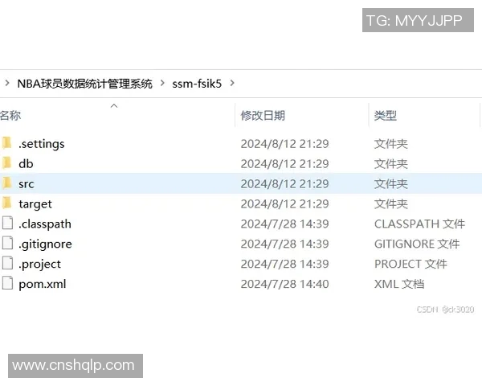Select the .gitignore file name
This screenshot has width=482, height=386.
(45, 244)
